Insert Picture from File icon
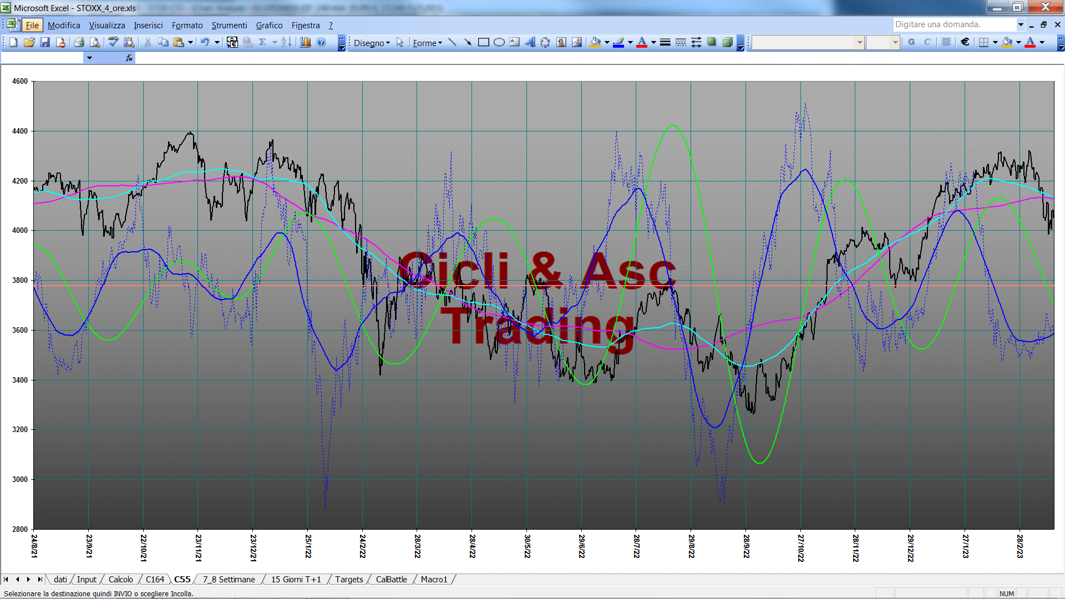The width and height of the screenshot is (1065, 599). [576, 42]
